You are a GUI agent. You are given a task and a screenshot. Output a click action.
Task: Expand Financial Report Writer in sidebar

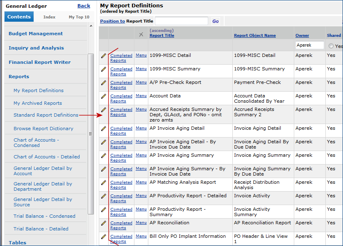click(39, 62)
